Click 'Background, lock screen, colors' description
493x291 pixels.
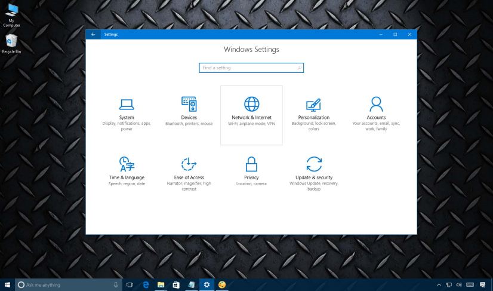[314, 126]
